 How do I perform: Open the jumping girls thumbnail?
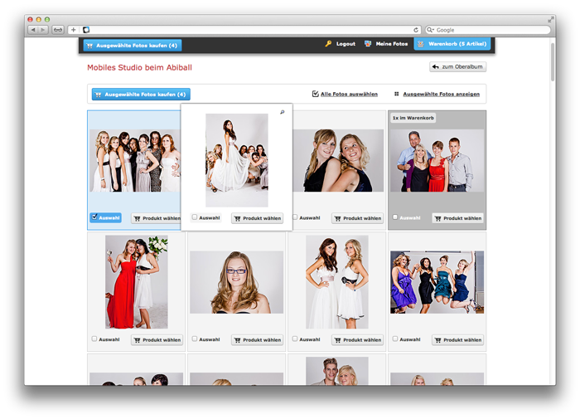(x=437, y=282)
